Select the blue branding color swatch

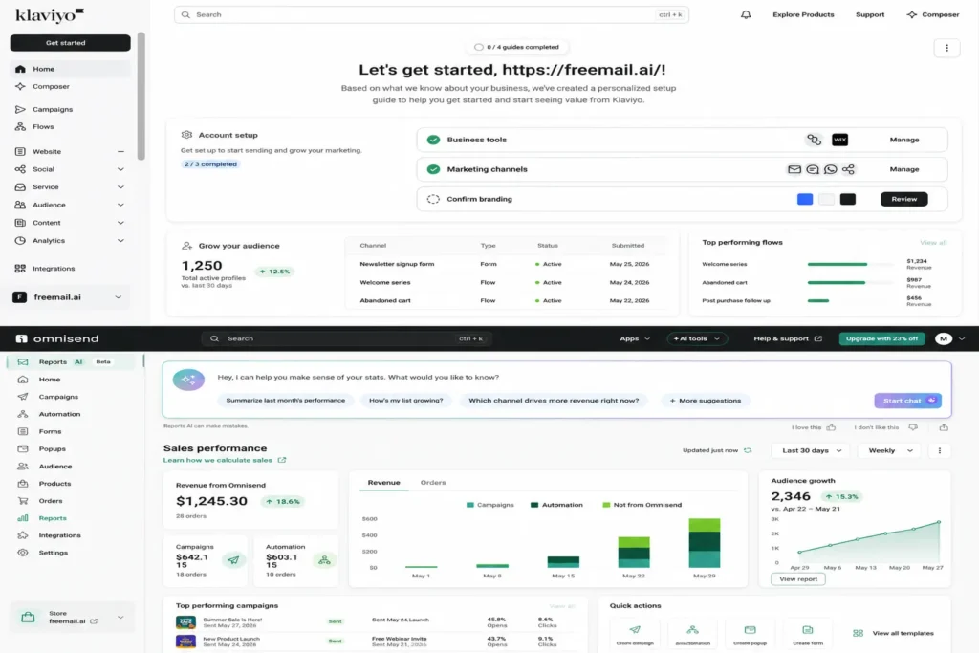[x=805, y=199]
